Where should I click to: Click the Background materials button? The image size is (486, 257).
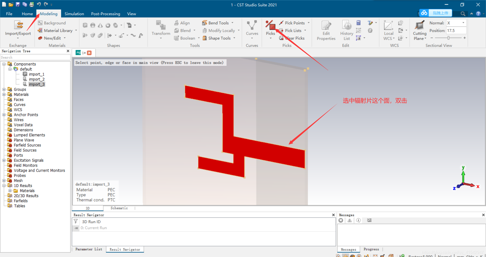52,23
